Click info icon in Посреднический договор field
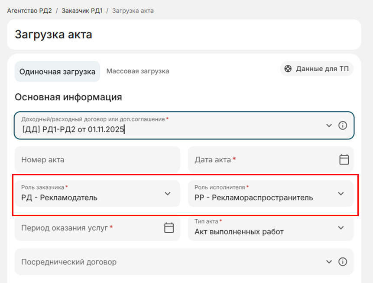 [343, 262]
